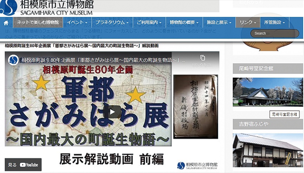Open the 吉野宿ふじや building photo

point(268,150)
